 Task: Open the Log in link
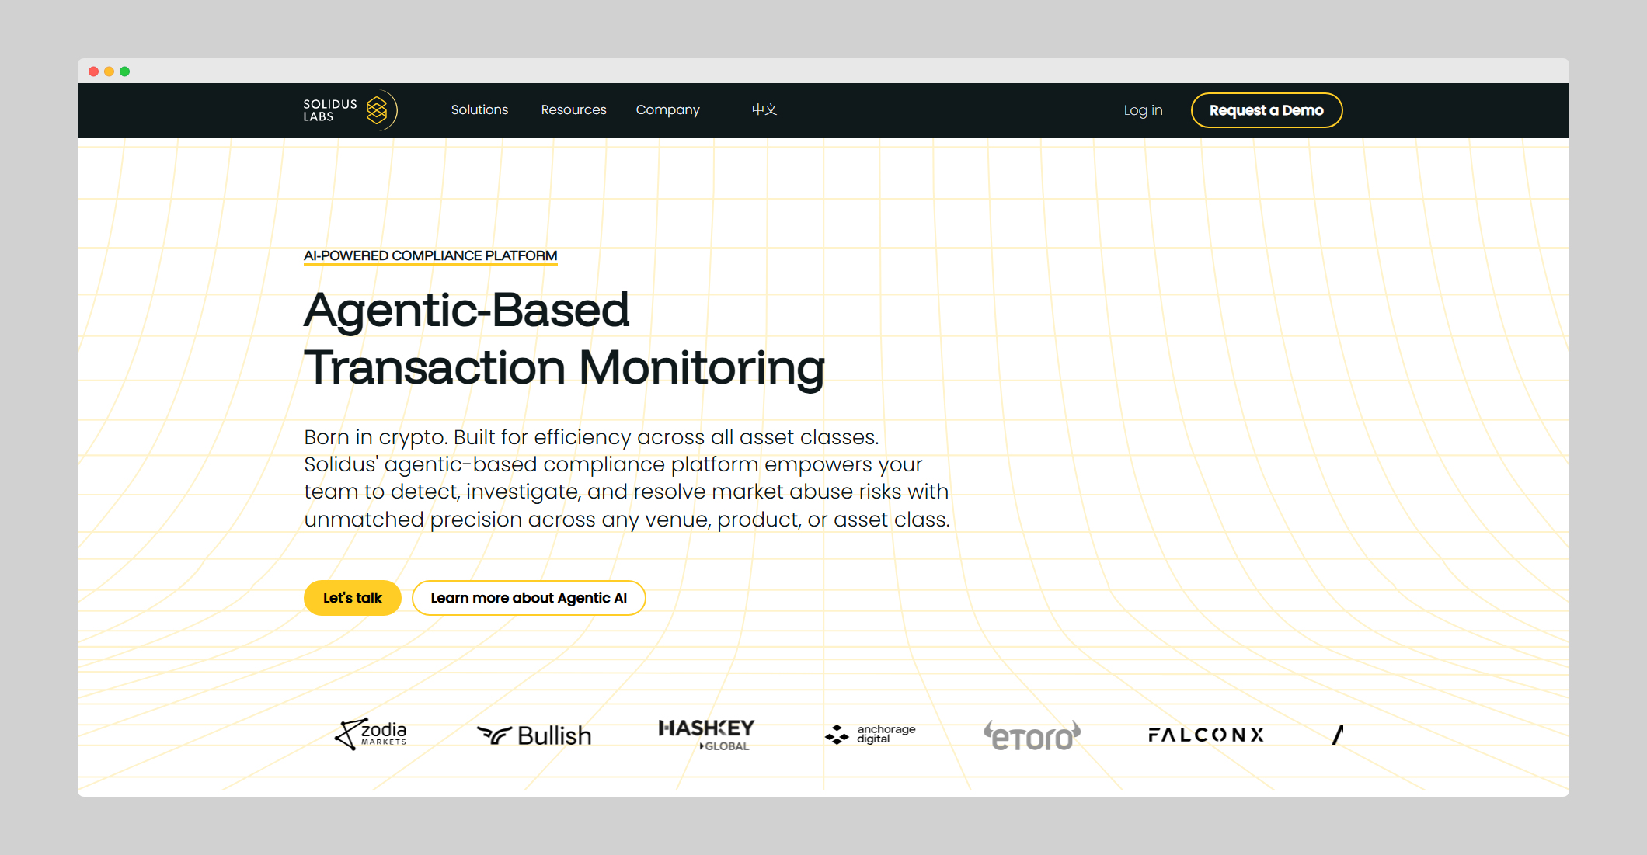(1143, 110)
